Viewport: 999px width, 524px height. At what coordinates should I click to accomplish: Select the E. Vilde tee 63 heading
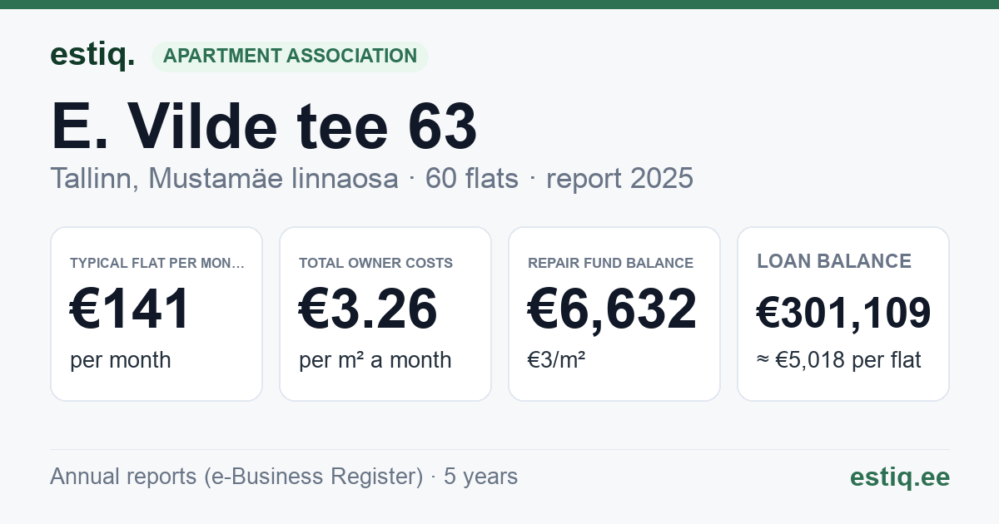click(264, 126)
